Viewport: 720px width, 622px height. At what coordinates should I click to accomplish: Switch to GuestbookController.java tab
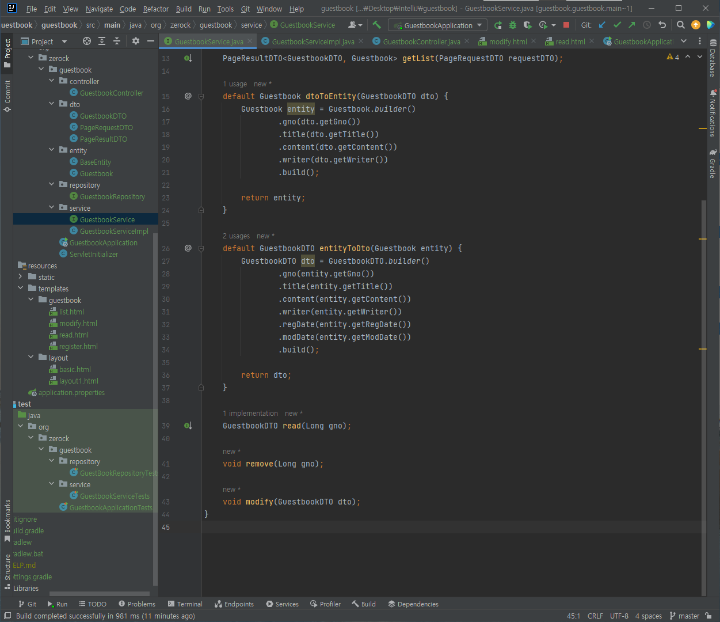tap(421, 41)
